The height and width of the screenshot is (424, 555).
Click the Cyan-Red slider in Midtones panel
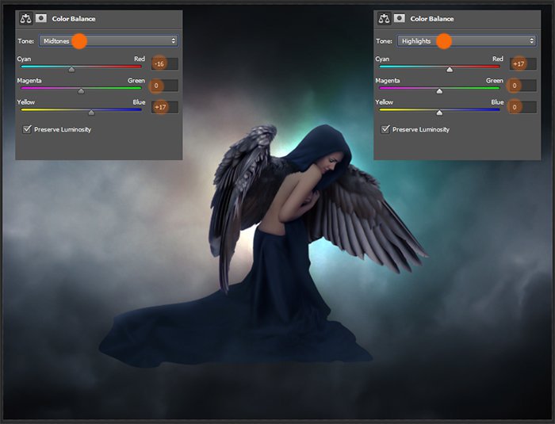tap(81, 67)
